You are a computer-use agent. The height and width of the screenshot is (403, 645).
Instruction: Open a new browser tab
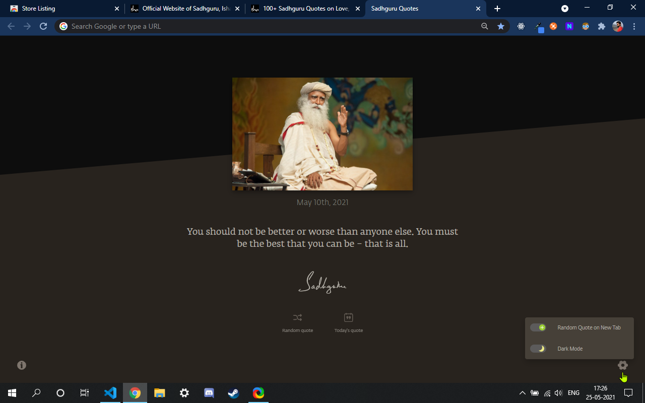click(x=497, y=9)
